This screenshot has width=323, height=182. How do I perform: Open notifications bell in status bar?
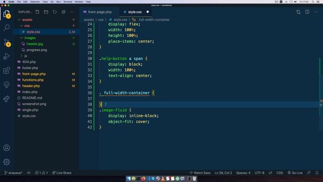coord(317,173)
